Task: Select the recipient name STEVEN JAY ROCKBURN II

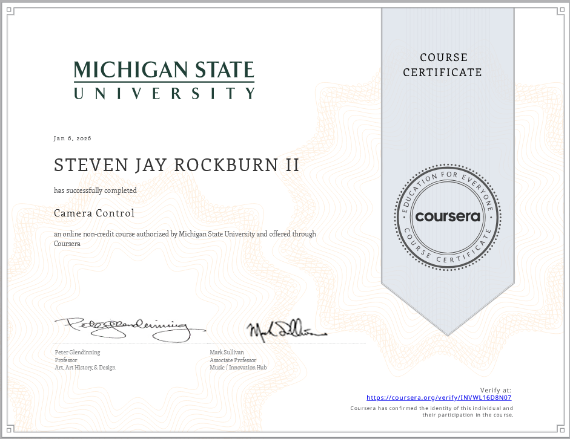Action: 176,165
